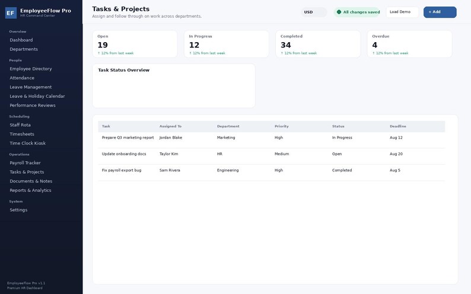
Task: Click the In Progress card showing 12
Action: pos(227,44)
